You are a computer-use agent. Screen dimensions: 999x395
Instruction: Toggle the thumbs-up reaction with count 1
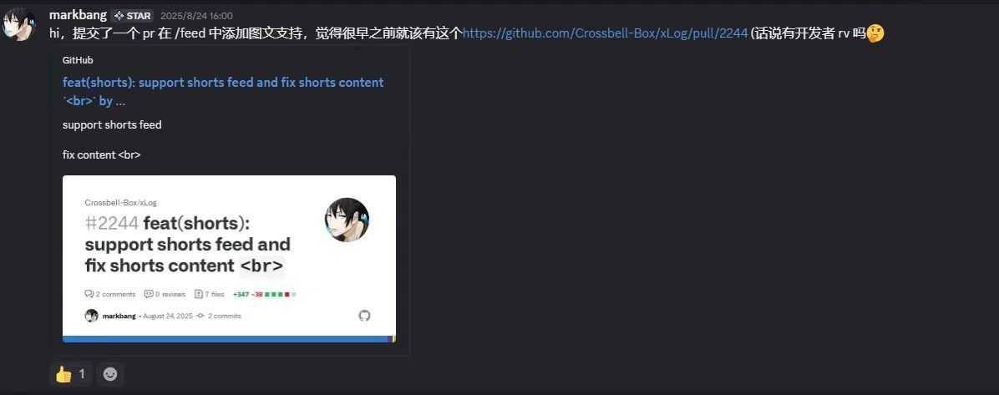point(70,374)
